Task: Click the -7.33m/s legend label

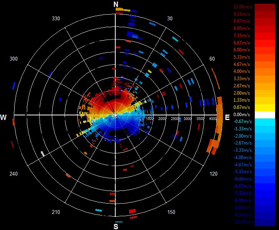Action: (x=242, y=193)
